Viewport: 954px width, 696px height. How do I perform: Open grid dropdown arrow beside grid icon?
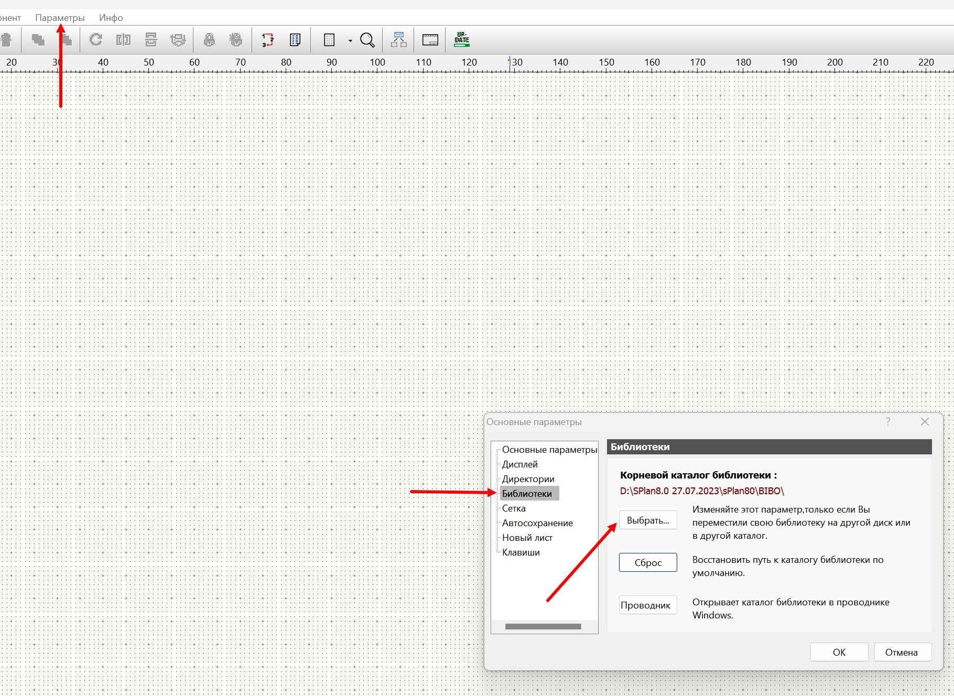350,40
